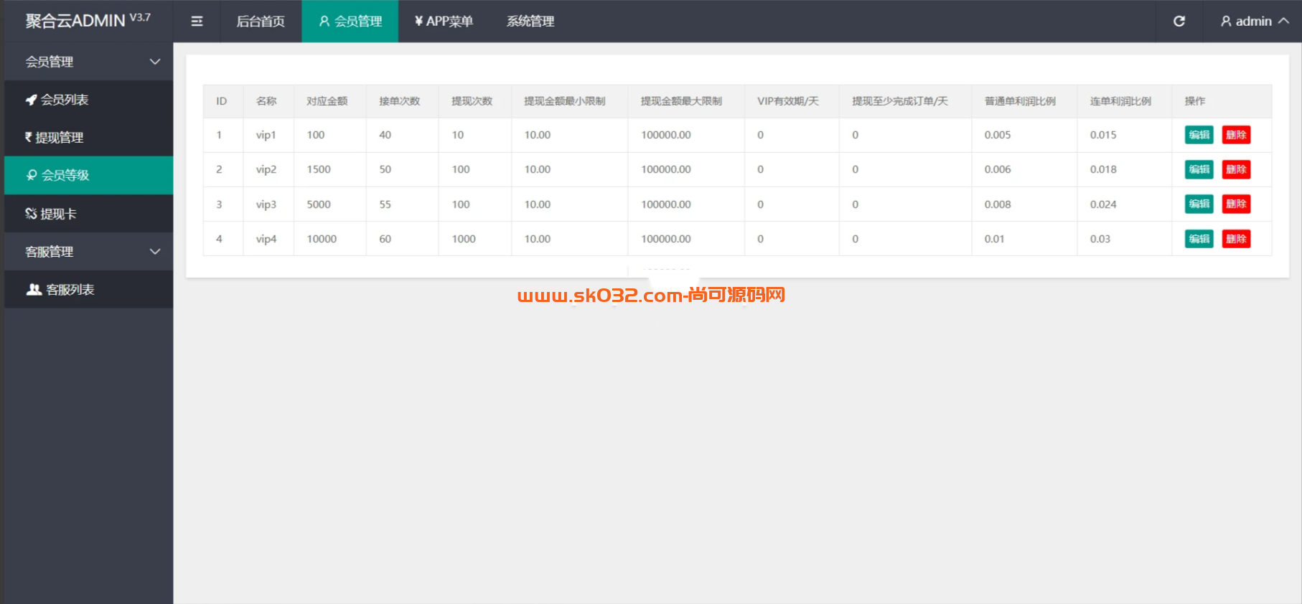Screen dimensions: 1302x604
Task: Click order count 60 in vip4 row
Action: 402,239
